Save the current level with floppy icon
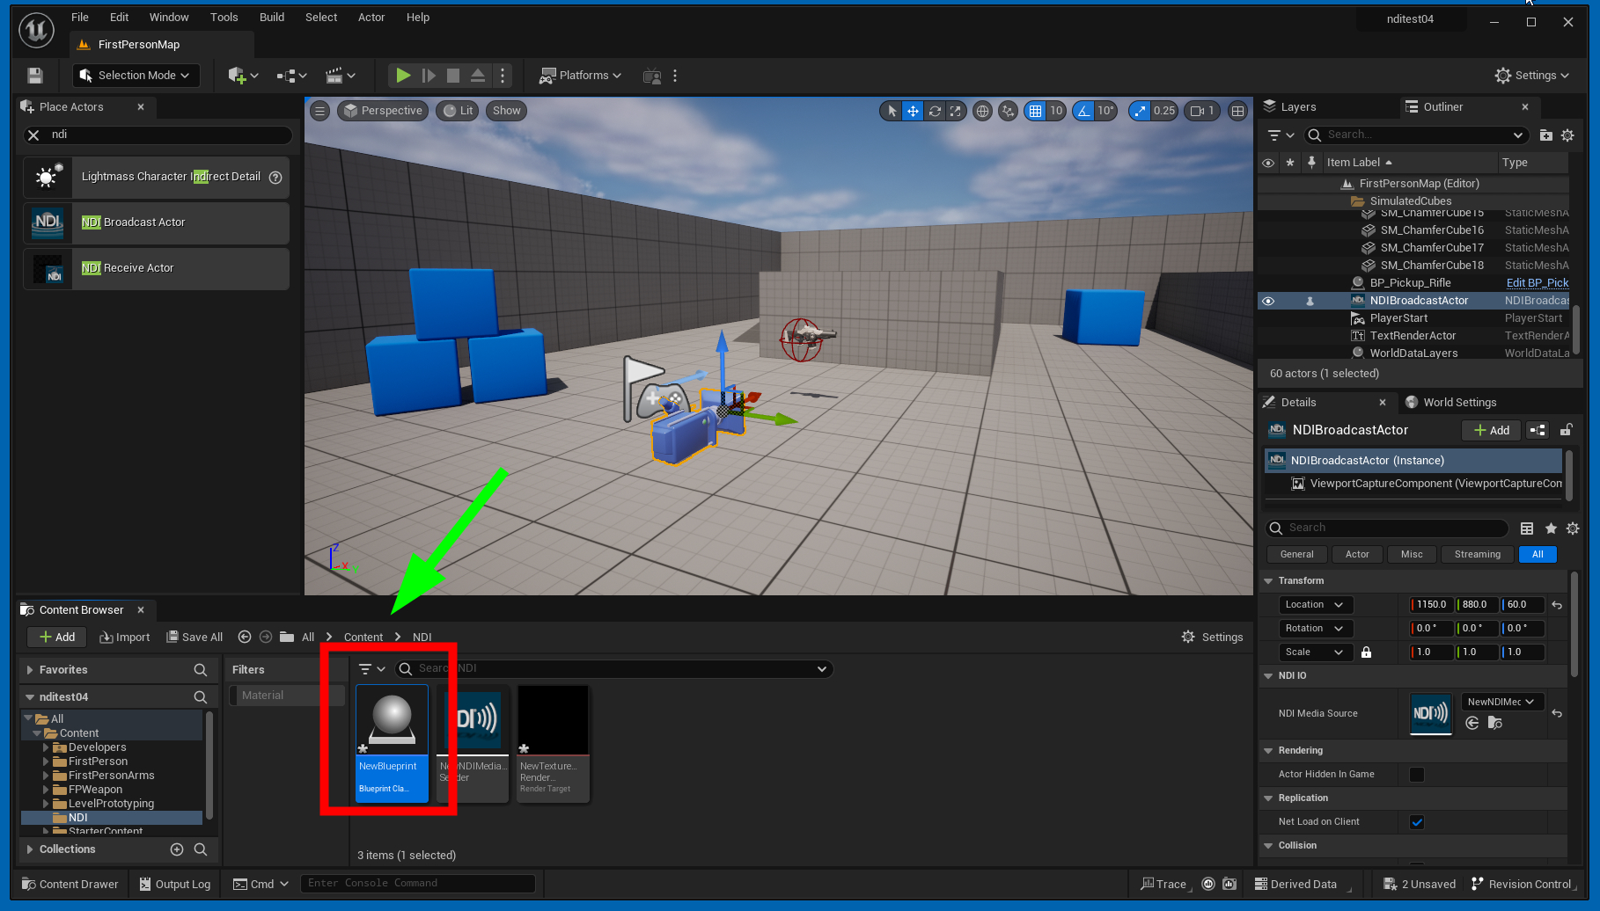The image size is (1600, 911). click(x=35, y=76)
